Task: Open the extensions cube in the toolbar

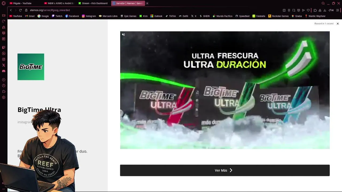Action: [315, 10]
